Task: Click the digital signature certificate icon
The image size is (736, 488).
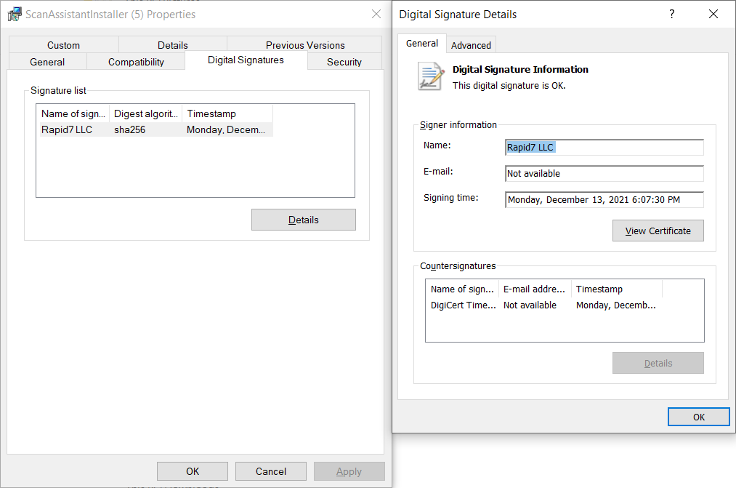Action: [x=430, y=76]
